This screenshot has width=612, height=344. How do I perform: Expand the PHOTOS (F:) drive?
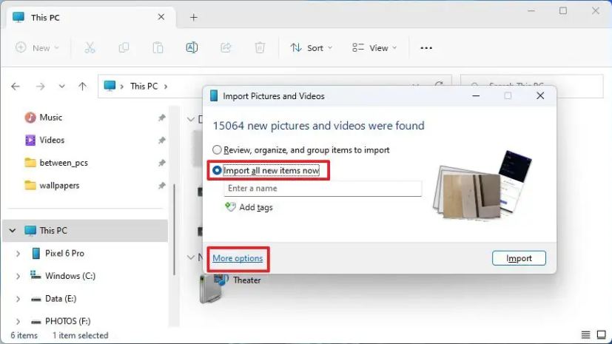18,321
